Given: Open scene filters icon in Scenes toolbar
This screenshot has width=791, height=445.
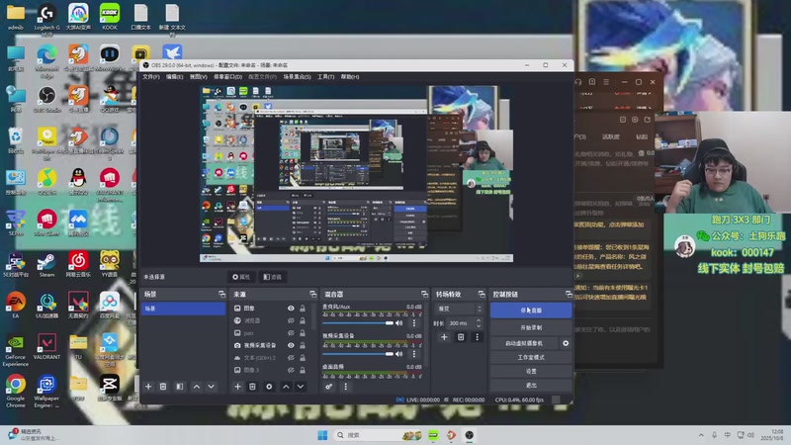Looking at the screenshot, I should click(x=180, y=387).
